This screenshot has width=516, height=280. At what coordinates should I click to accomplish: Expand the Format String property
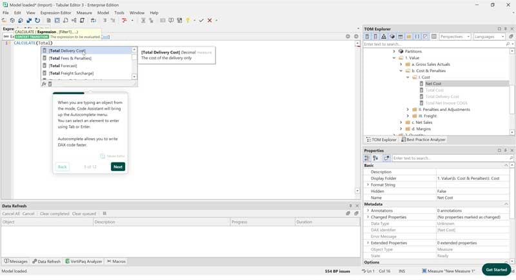tap(368, 185)
